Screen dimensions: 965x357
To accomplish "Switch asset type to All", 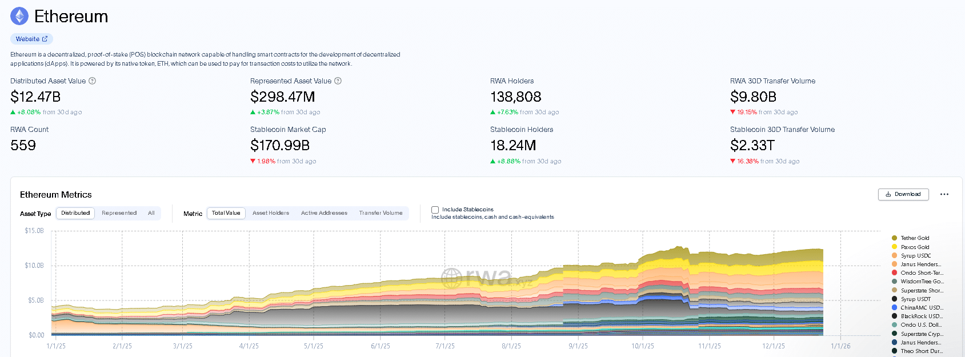I will click(x=151, y=213).
